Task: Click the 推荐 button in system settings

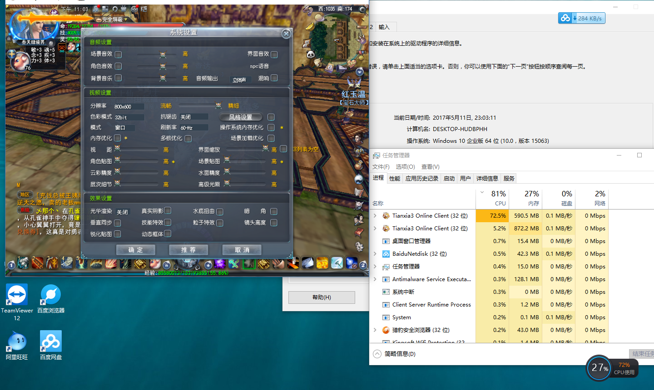Action: (188, 250)
